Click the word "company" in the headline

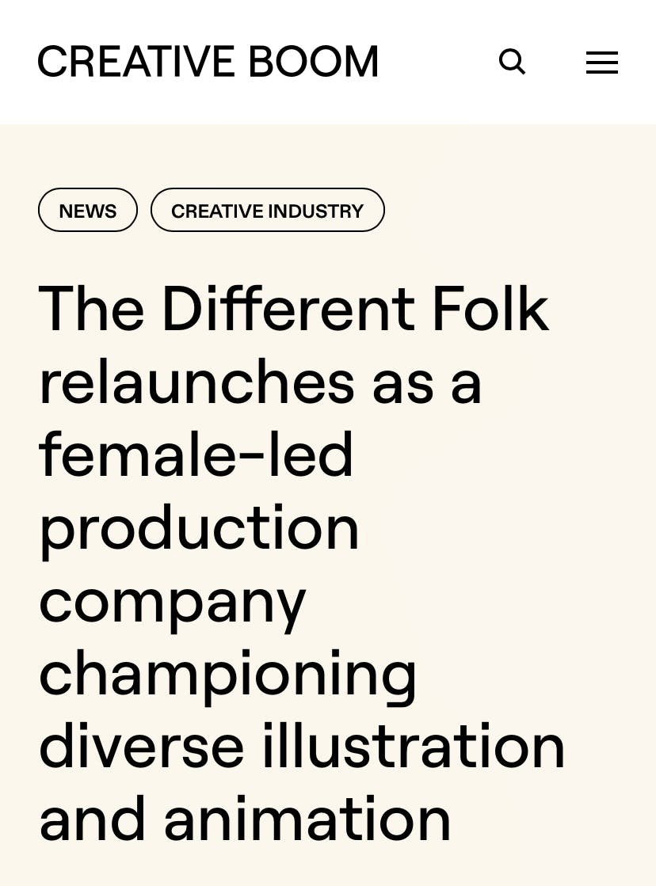click(172, 602)
